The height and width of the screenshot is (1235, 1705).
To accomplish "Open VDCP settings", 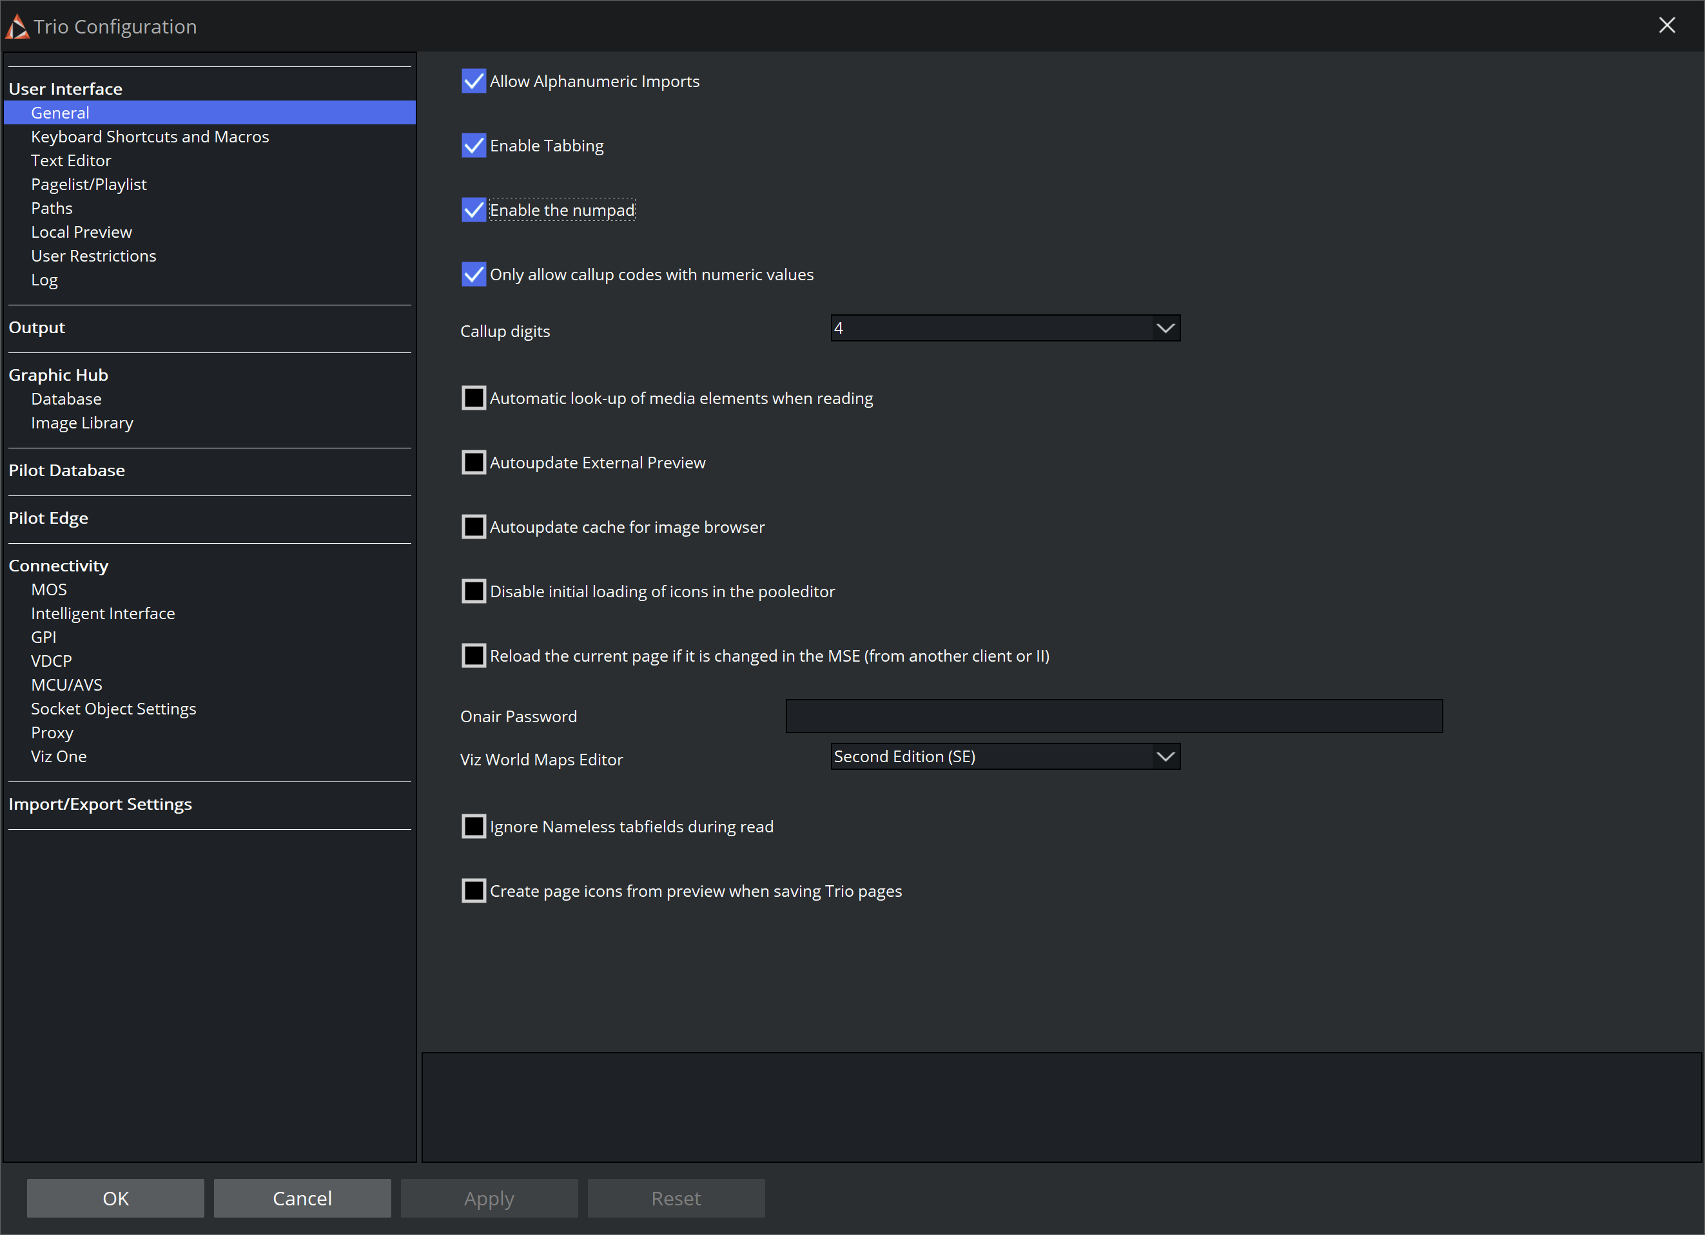I will pos(51,661).
